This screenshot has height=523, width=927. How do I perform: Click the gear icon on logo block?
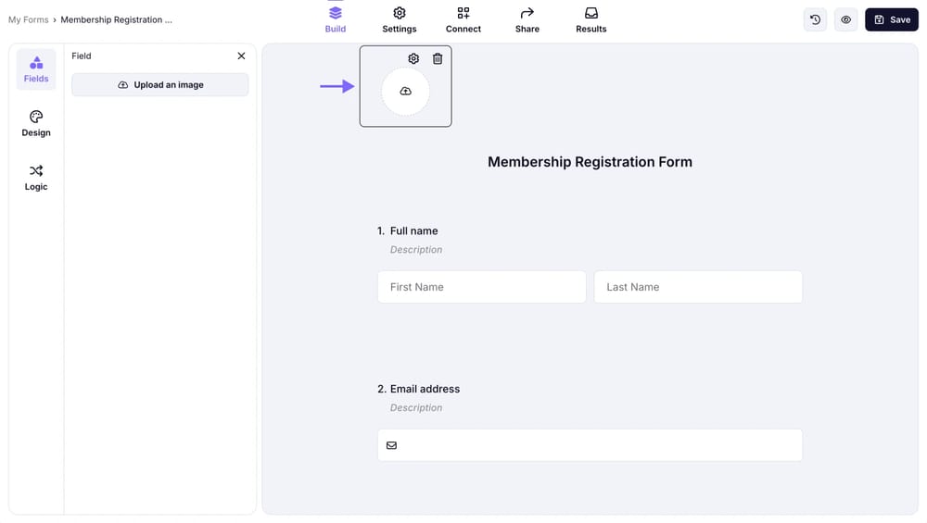[413, 58]
